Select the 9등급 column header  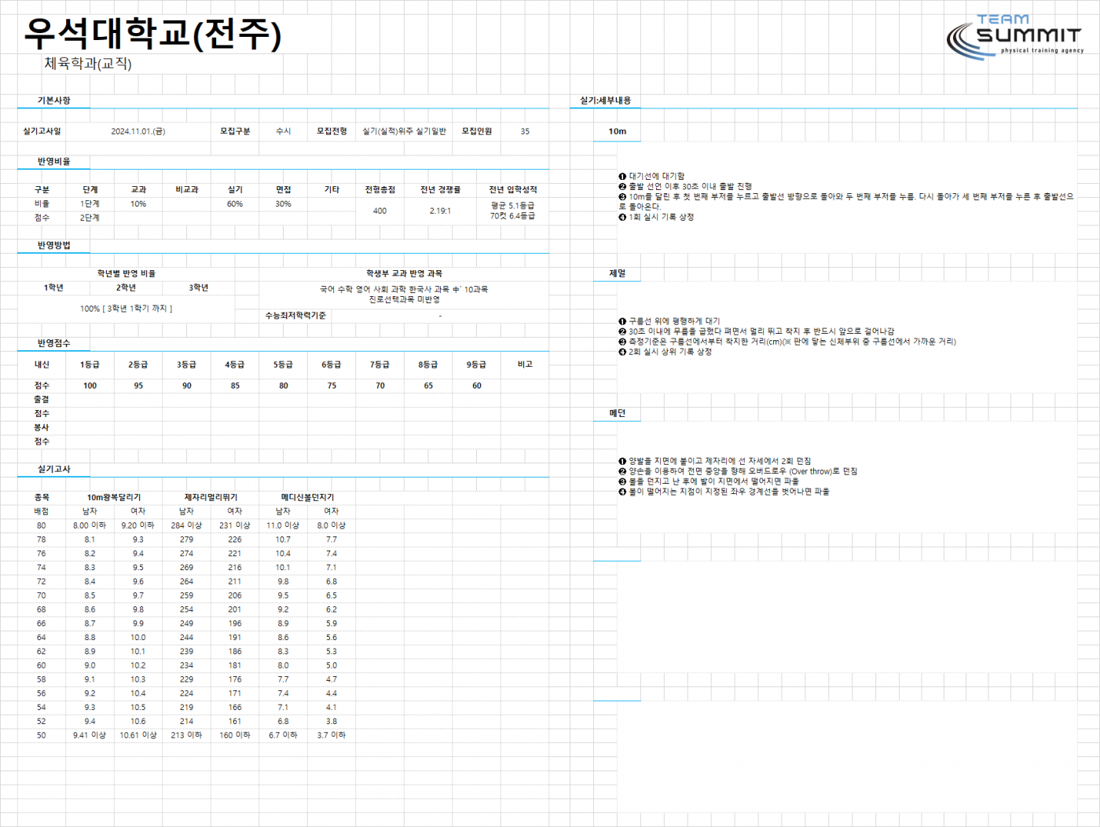(476, 365)
